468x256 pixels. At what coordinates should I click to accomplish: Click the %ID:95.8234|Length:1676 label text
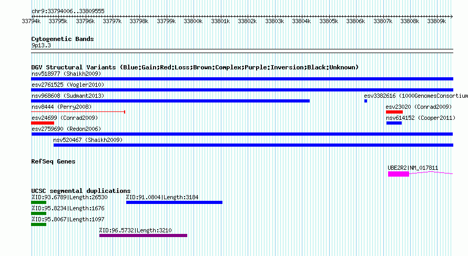point(68,208)
